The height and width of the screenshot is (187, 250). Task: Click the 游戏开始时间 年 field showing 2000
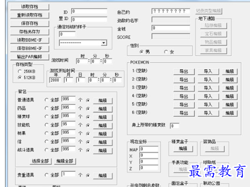(x=55, y=80)
